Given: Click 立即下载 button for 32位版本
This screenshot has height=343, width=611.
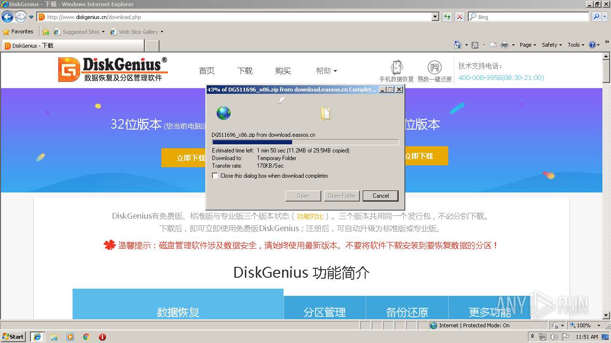Looking at the screenshot, I should pyautogui.click(x=184, y=158).
